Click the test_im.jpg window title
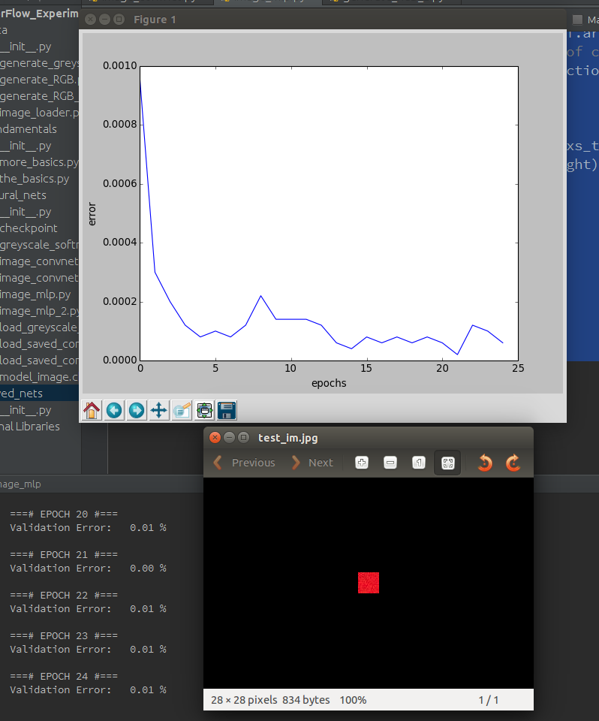This screenshot has height=721, width=599. [x=287, y=437]
